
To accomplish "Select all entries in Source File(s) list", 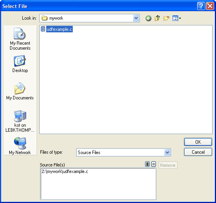I will pos(147,164).
